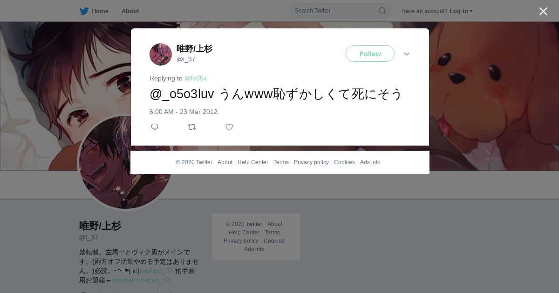Follow the @i_37 account

(x=370, y=53)
